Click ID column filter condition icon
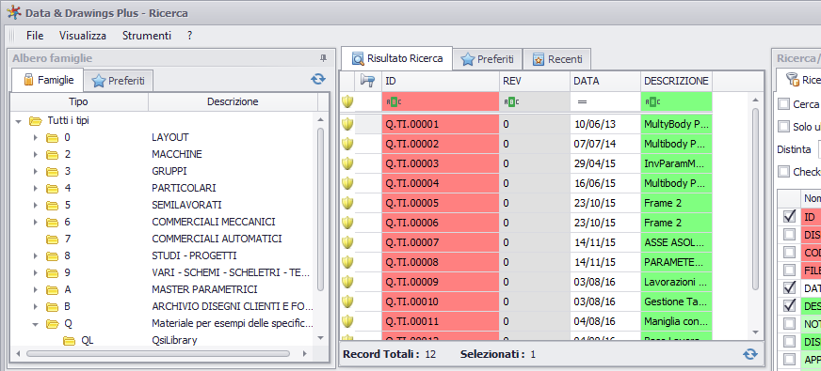The image size is (821, 371). click(394, 101)
